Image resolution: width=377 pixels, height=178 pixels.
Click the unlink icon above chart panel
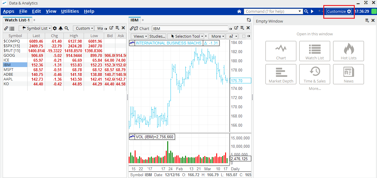249,20
